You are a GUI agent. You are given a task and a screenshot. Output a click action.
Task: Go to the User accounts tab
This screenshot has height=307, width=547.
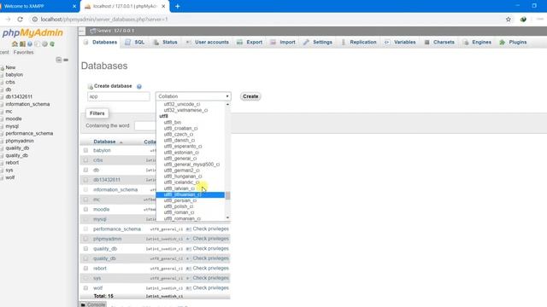coord(207,42)
